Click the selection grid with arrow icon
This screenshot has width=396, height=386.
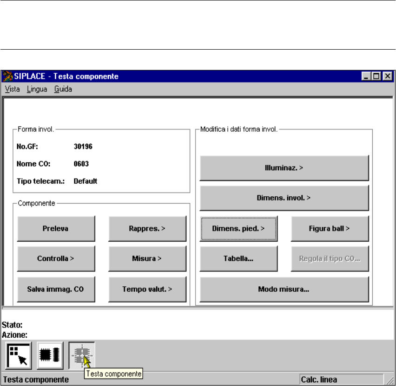(x=18, y=354)
